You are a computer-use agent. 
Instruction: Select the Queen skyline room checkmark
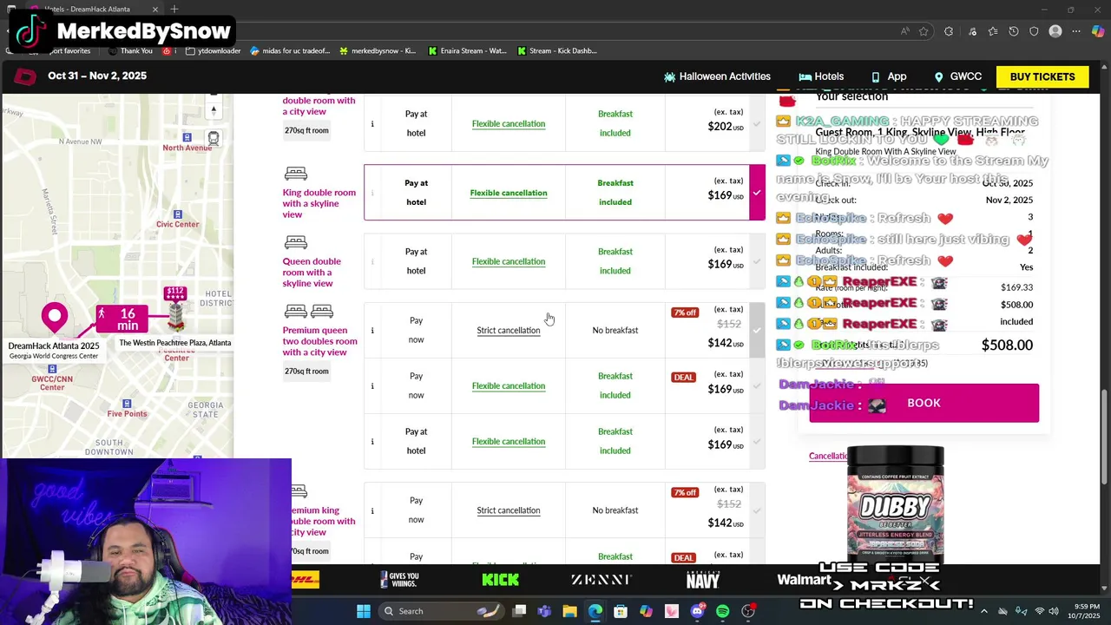tap(757, 261)
